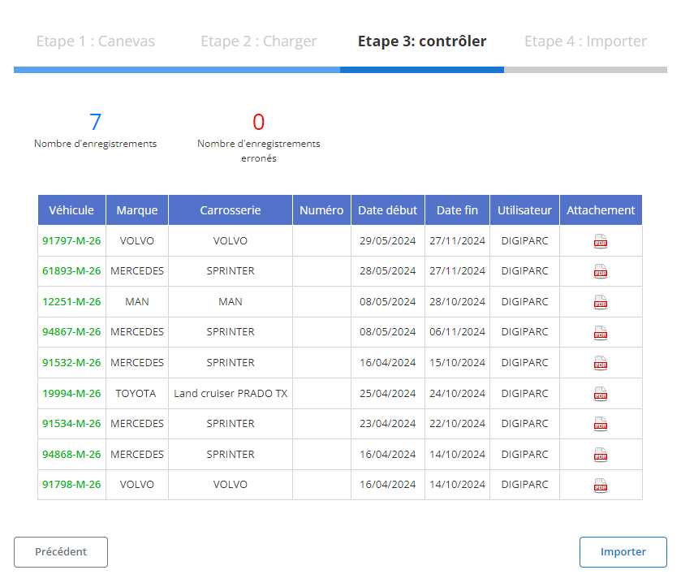Open PDF attachment for vehicle 94867-M-26
The image size is (681, 583).
pos(600,333)
